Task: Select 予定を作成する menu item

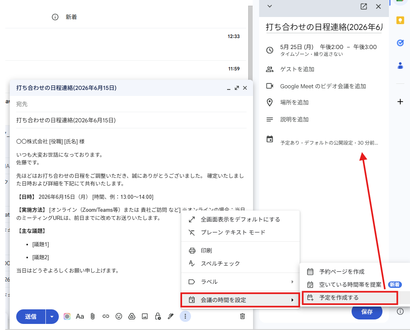Action: coord(350,298)
